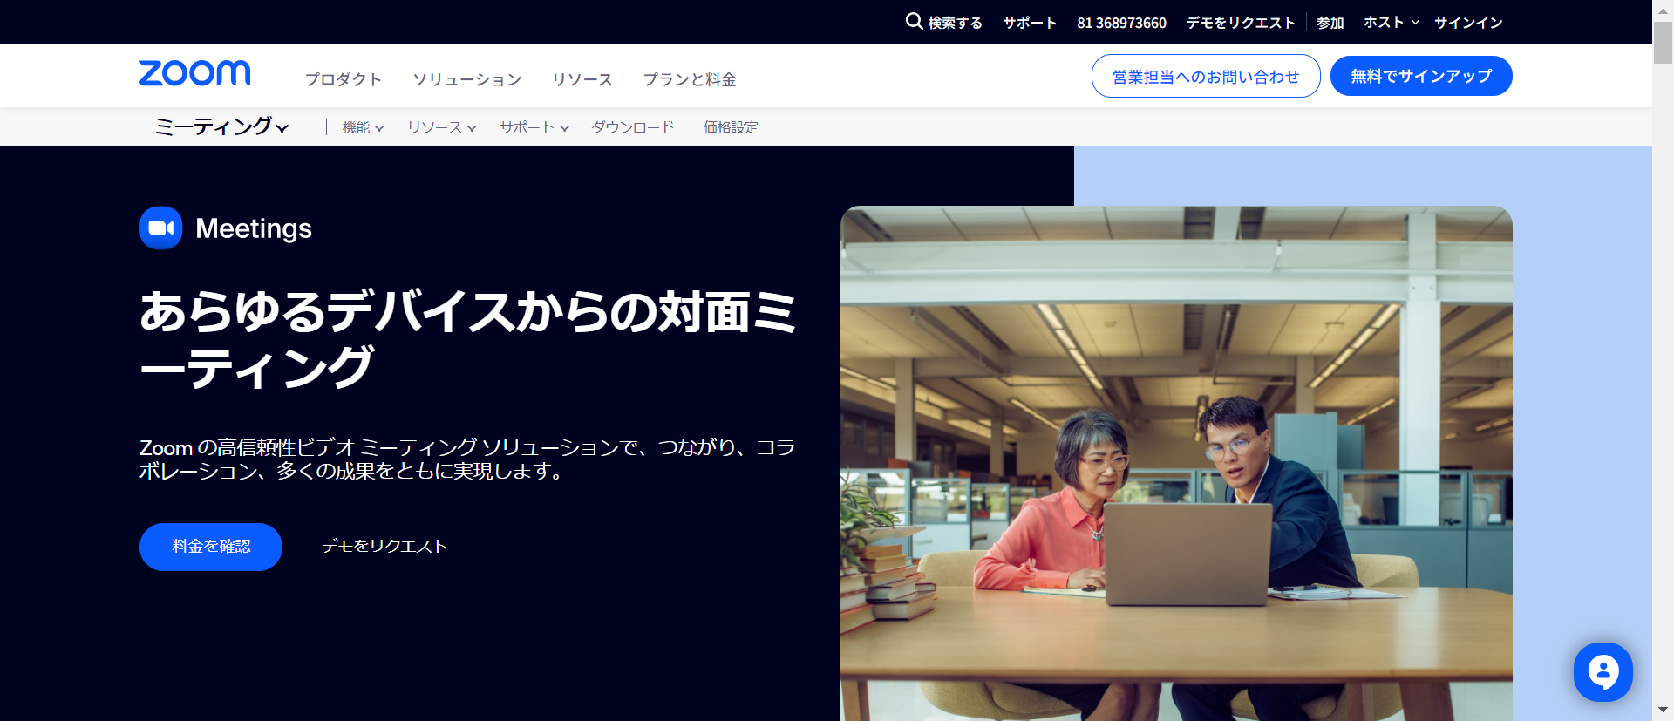Click the blue Meetings camera icon
1674x721 pixels.
(x=161, y=228)
